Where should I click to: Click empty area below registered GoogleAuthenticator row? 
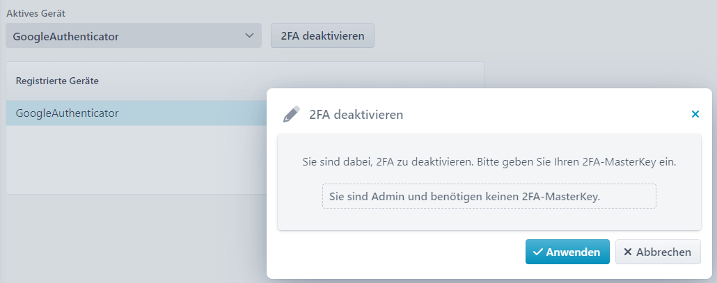tap(136, 160)
